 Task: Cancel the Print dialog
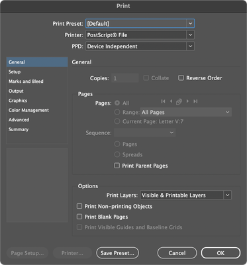[177, 253]
